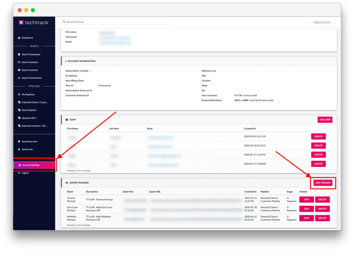Click 'TT to SR - Toronto Startups' description

99,200
